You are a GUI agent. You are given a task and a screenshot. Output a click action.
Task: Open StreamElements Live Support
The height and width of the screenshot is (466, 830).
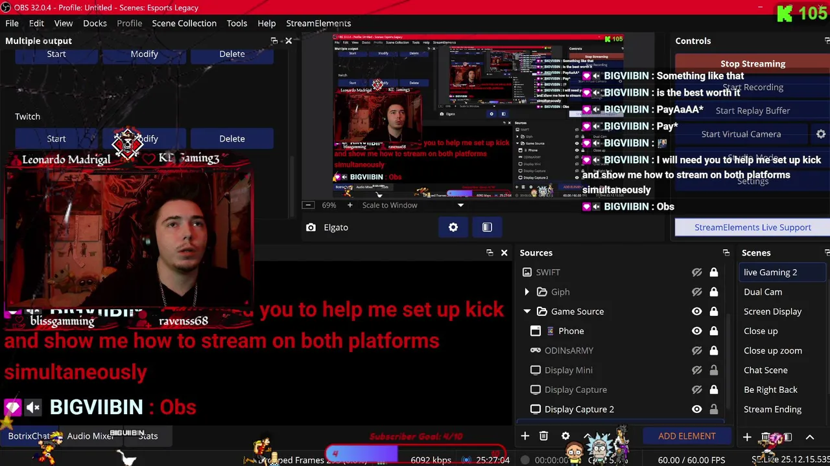click(x=753, y=227)
